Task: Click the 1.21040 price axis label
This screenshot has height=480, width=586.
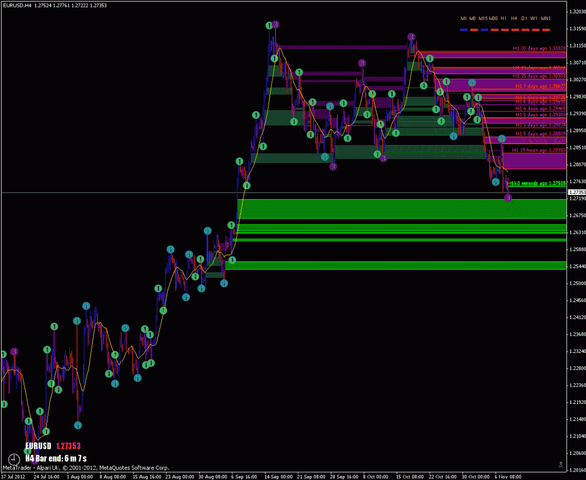Action: (577, 436)
